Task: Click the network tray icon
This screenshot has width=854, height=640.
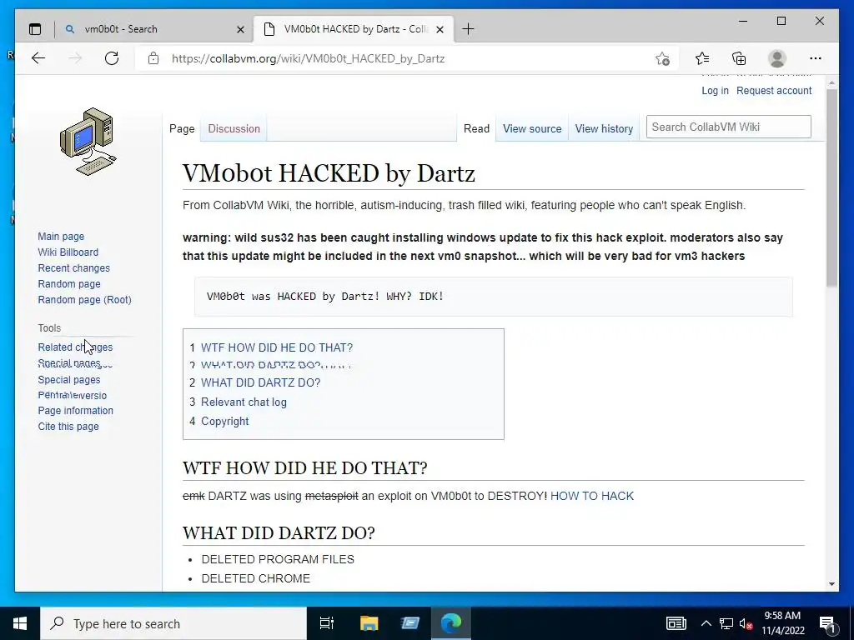Action: tap(726, 623)
